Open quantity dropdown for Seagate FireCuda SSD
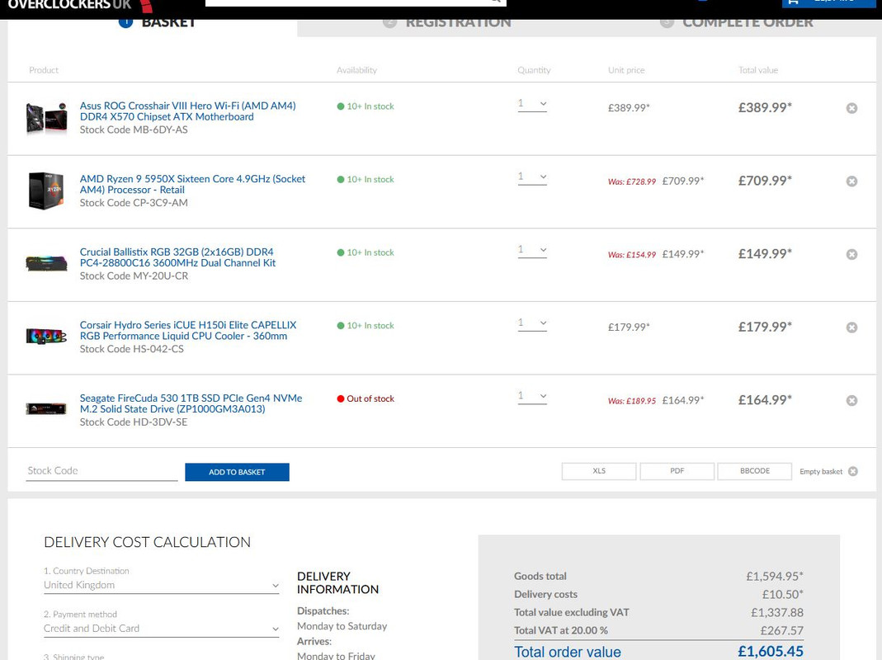 [x=532, y=397]
